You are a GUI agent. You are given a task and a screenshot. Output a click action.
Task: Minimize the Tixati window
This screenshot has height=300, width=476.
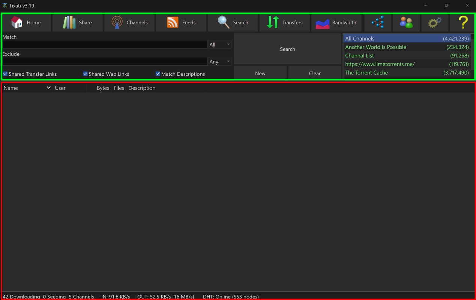click(x=426, y=5)
